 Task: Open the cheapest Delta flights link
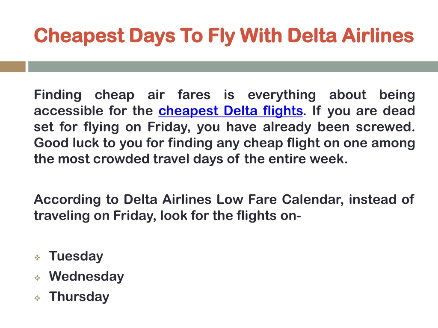pyautogui.click(x=231, y=111)
